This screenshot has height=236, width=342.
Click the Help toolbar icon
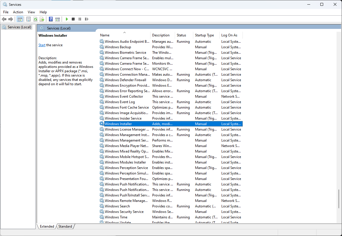pos(51,19)
